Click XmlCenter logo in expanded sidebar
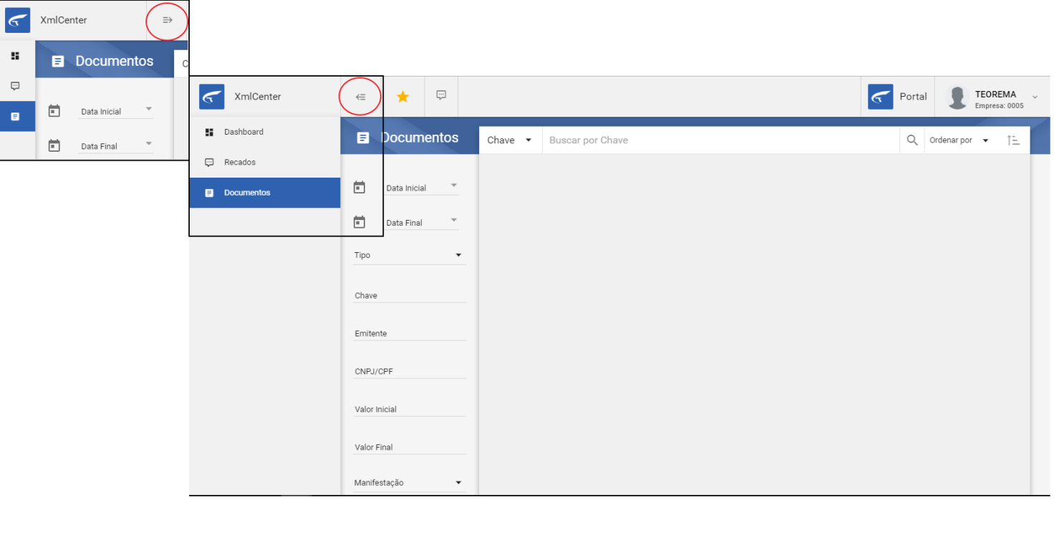Viewport: 1054px width, 543px height. point(212,97)
